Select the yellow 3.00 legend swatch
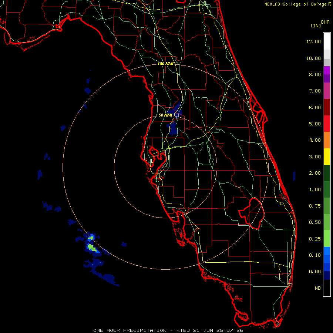 327,157
